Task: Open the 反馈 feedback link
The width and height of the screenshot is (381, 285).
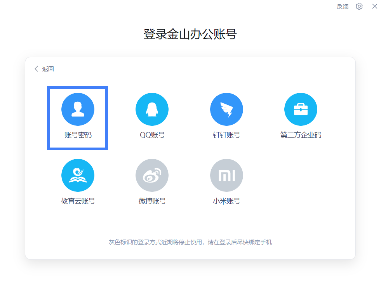Action: (343, 7)
